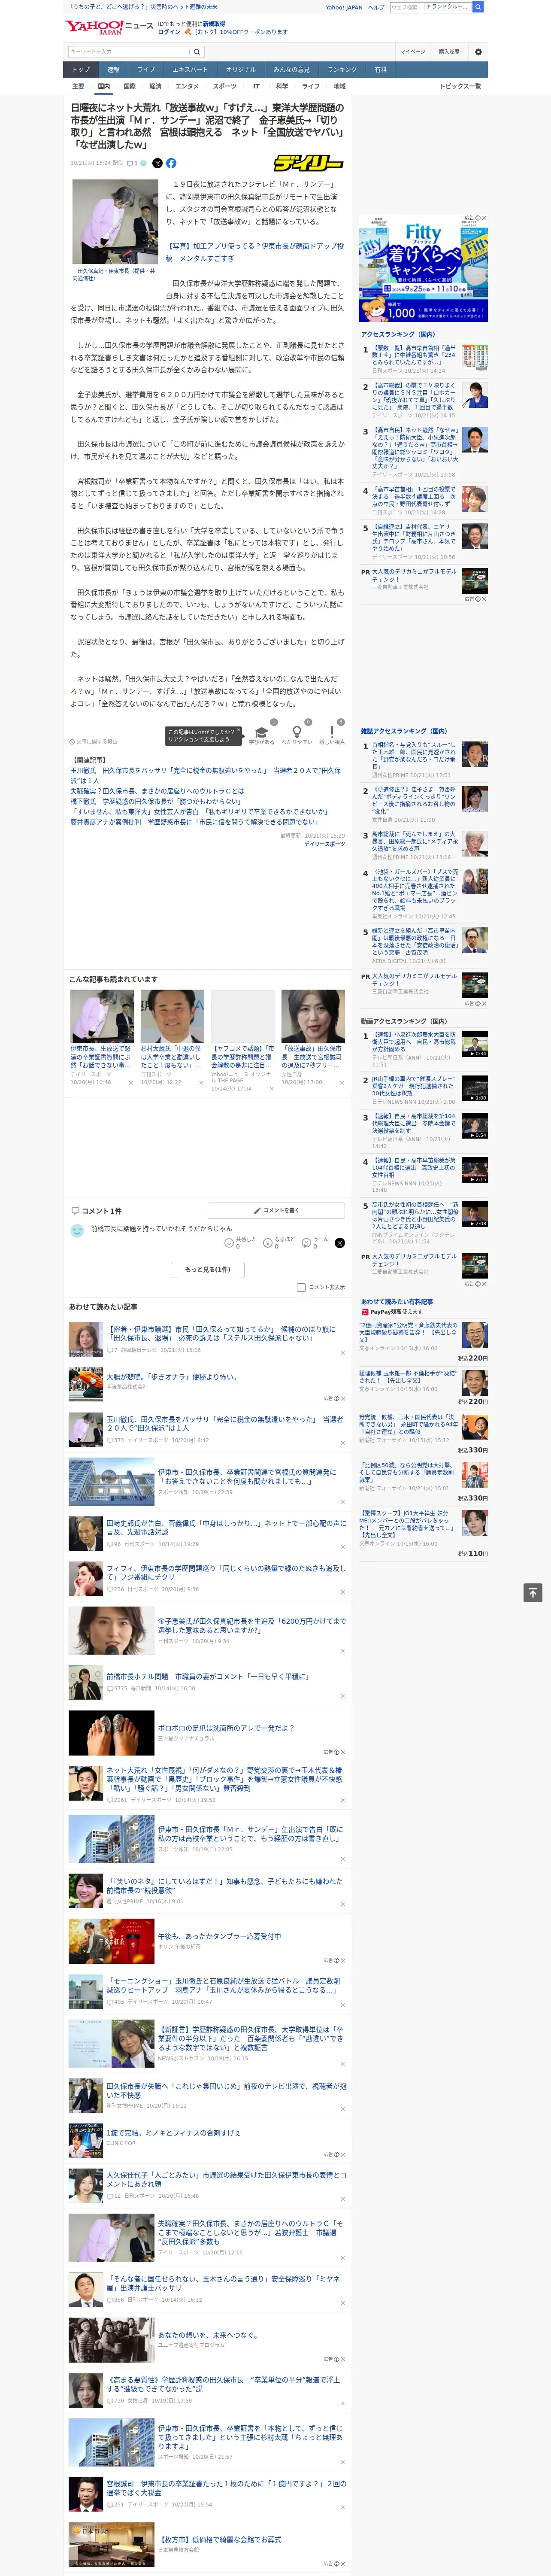Click the わかりやすい lightbulb reaction icon

pos(296,732)
